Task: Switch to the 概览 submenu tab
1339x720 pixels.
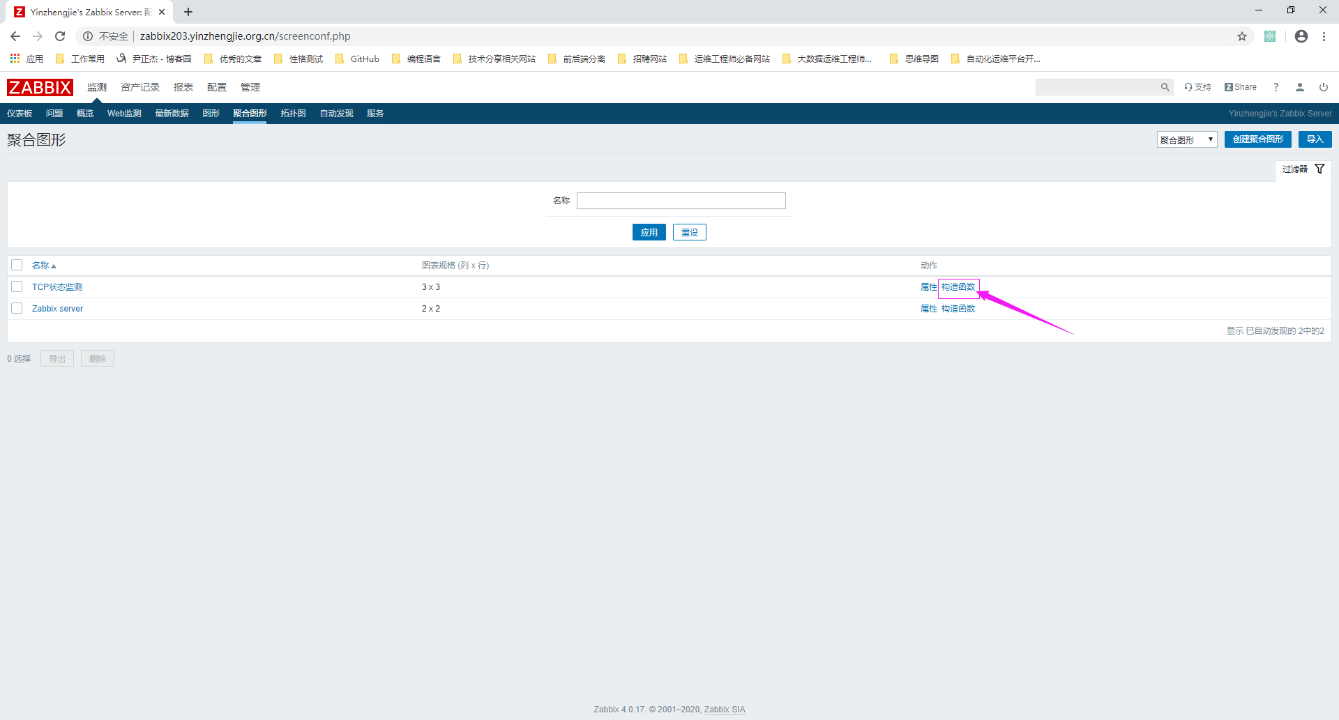Action: (x=85, y=114)
